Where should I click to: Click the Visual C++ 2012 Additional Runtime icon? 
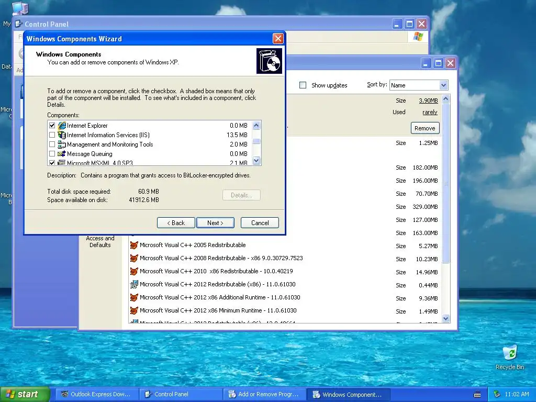pos(134,297)
